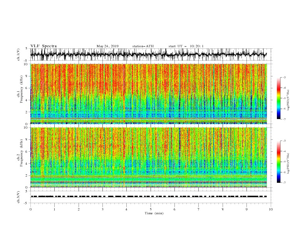Viewport: 305px width, 235px height.
Task: Click the "5" tick on the Time axis
Action: click(151, 209)
